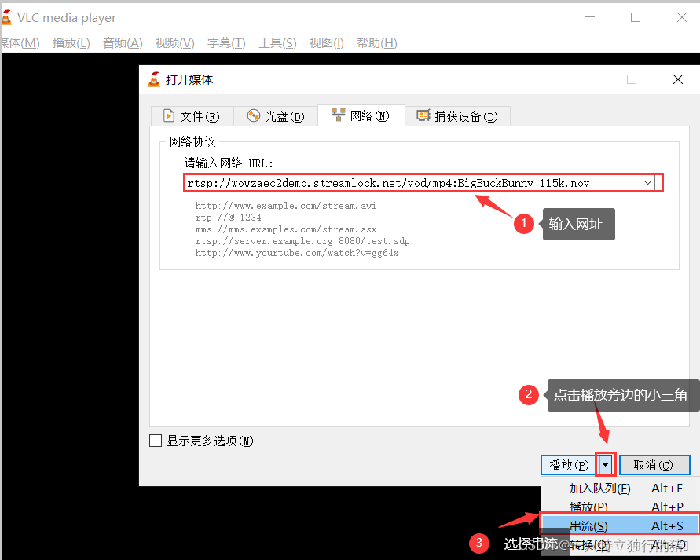This screenshot has width=700, height=560.
Task: Switch to the 文件(F) tab
Action: coord(192,116)
